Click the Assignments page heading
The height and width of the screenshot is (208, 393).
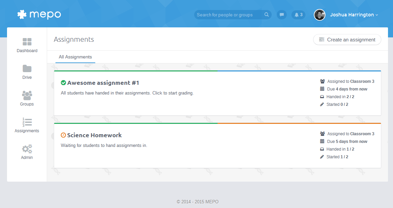[74, 39]
